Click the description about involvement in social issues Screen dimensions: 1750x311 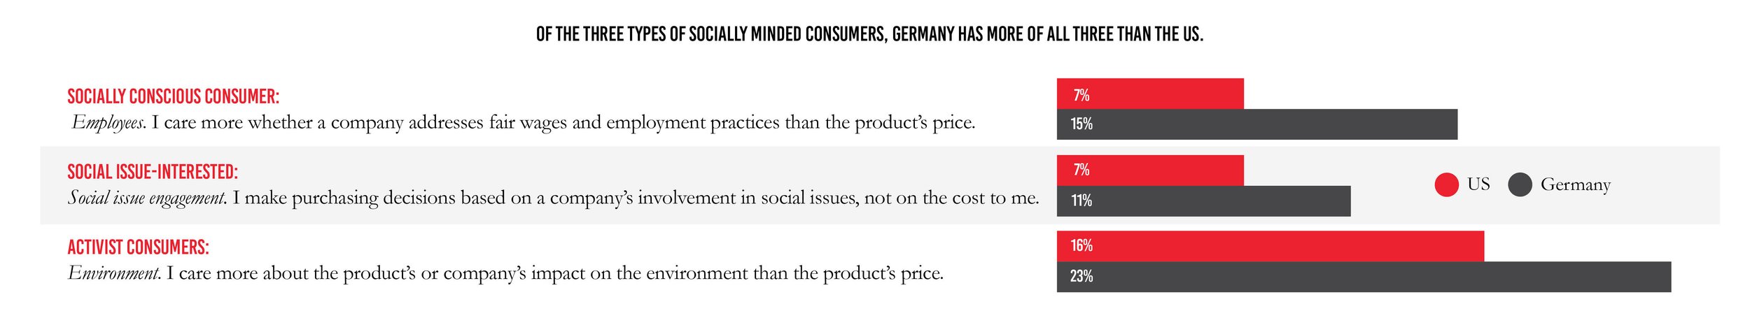(x=553, y=198)
